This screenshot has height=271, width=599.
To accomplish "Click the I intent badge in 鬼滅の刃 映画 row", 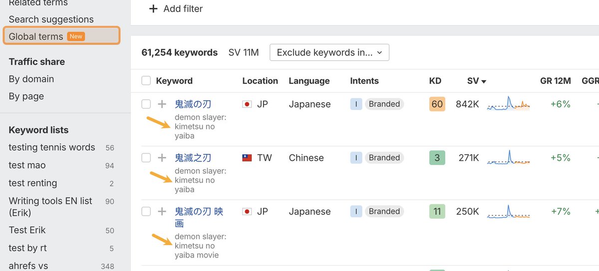I will (x=356, y=212).
